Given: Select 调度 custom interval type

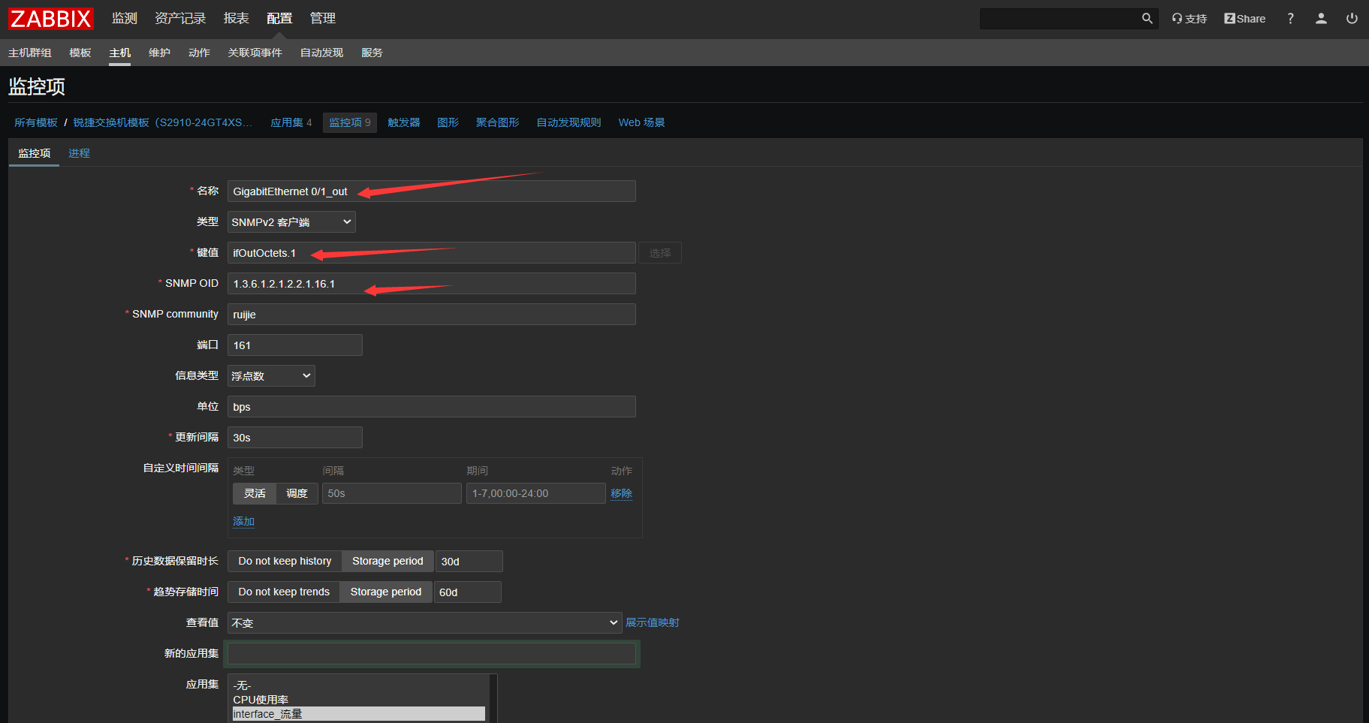Looking at the screenshot, I should [x=297, y=493].
